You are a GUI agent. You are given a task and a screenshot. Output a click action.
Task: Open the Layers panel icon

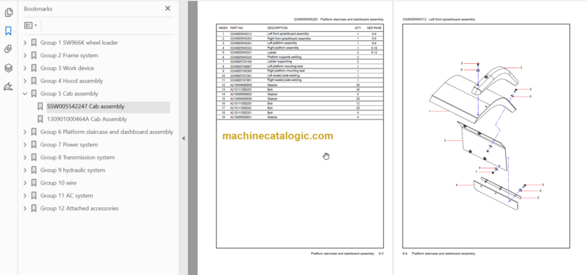(8, 68)
